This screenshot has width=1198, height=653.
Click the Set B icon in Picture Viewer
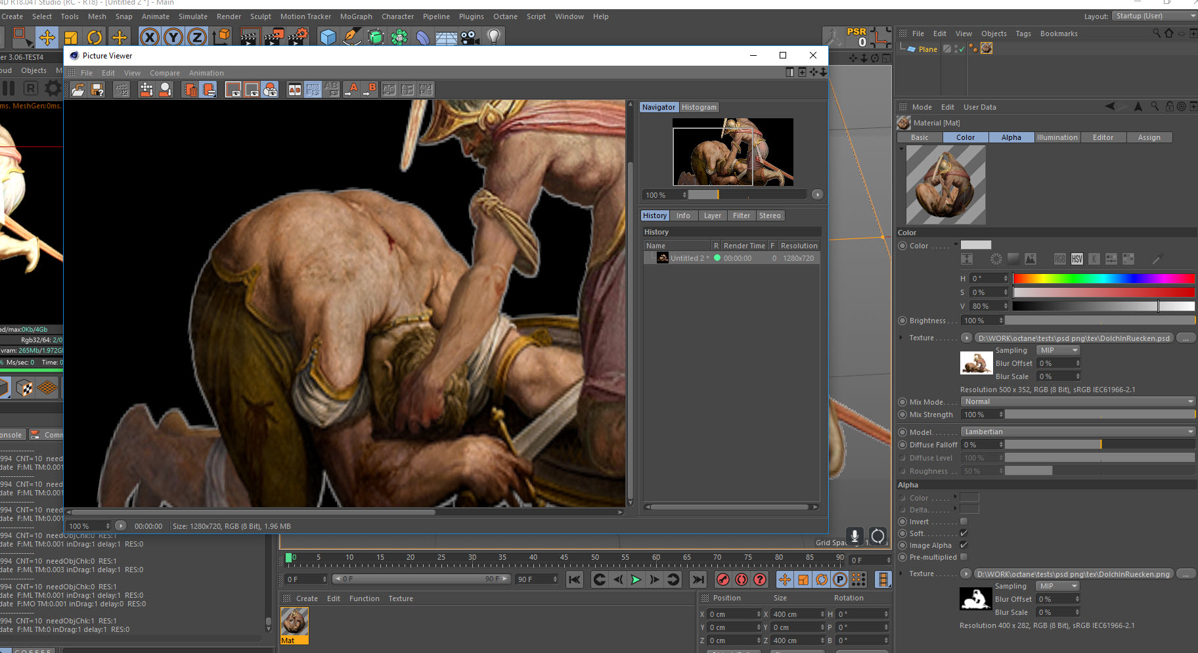click(370, 90)
